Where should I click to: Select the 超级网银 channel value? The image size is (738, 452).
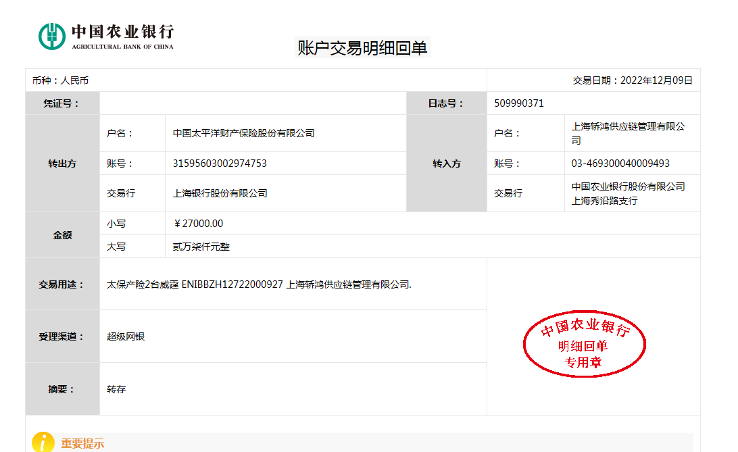coord(126,336)
